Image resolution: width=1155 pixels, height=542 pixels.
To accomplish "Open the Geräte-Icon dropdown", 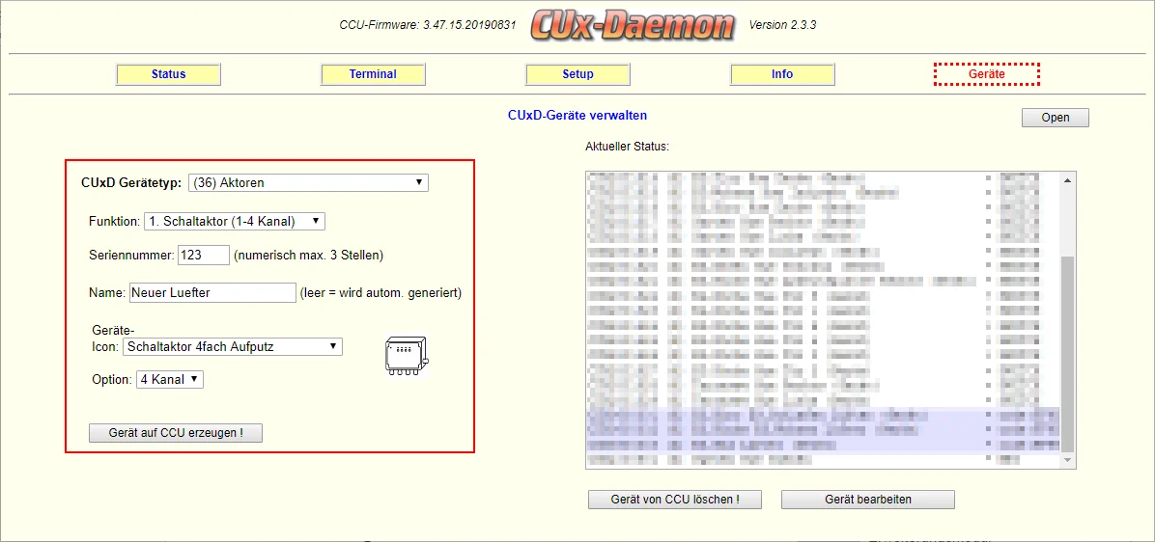I will pyautogui.click(x=233, y=346).
